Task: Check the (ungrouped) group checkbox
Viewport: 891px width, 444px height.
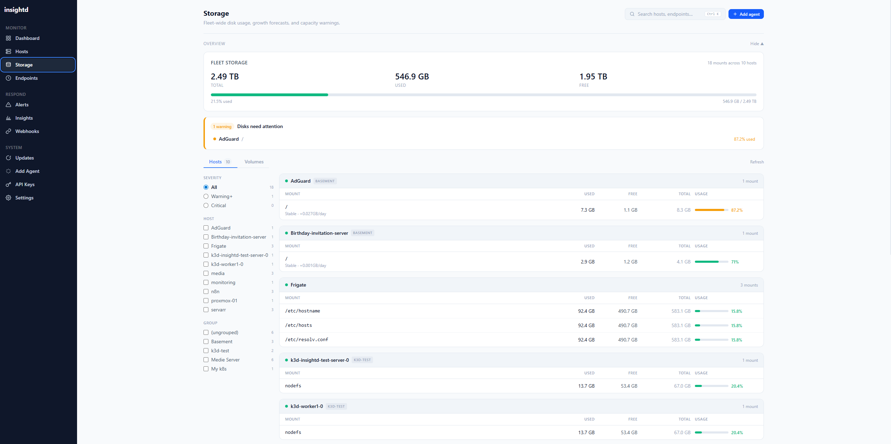Action: [206, 332]
